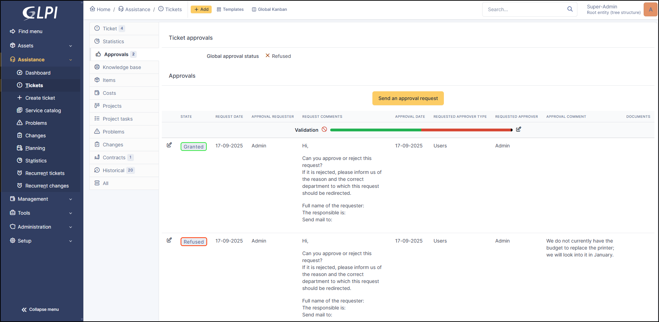The width and height of the screenshot is (659, 322).
Task: Open the Super-Admin user avatar
Action: click(650, 9)
